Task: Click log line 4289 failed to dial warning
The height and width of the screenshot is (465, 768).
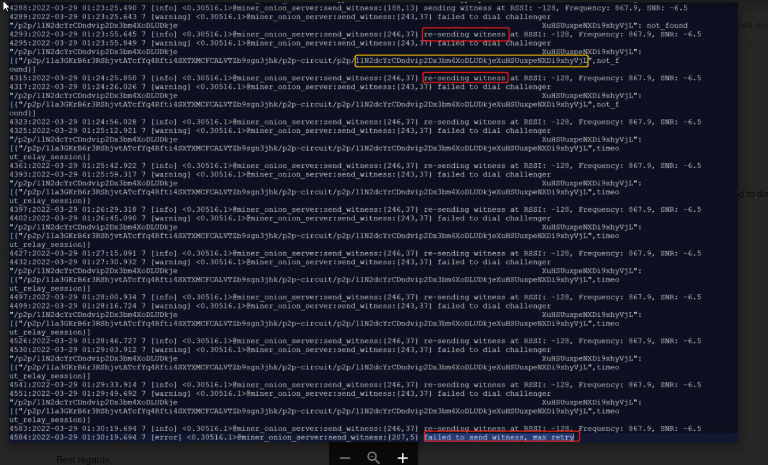Action: pos(280,17)
